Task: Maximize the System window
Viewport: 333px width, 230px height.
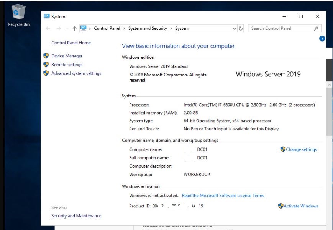Action: click(x=301, y=16)
